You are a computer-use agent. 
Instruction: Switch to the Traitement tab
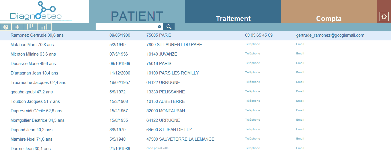click(233, 19)
